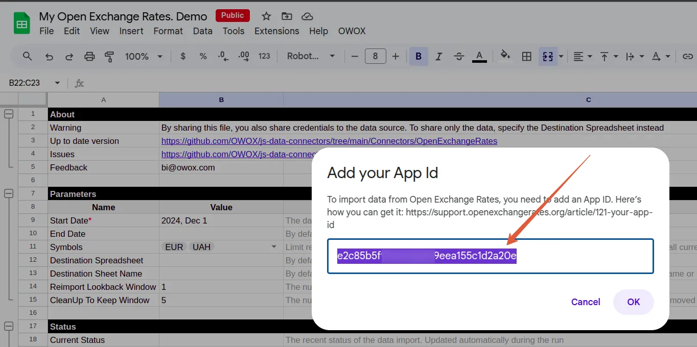The image size is (697, 347).
Task: Open the Extensions menu
Action: (x=276, y=31)
